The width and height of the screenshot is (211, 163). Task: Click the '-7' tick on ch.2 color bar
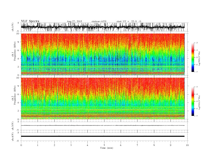coord(196,116)
